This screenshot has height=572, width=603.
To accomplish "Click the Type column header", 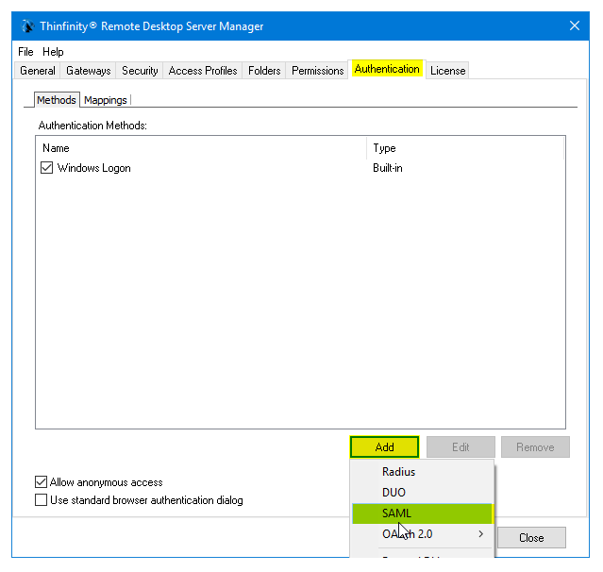I will [465, 148].
